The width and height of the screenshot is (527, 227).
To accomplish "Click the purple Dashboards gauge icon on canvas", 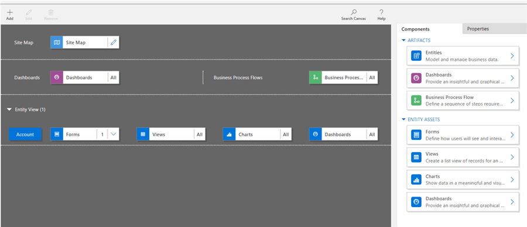I will 57,78.
